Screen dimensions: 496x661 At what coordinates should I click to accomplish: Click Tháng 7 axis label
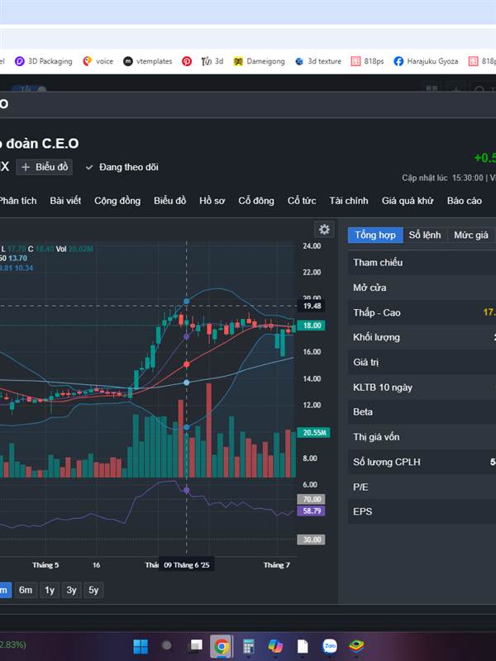point(277,565)
